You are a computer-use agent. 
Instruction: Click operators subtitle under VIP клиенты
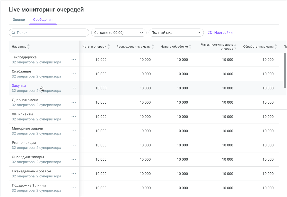click(x=37, y=119)
